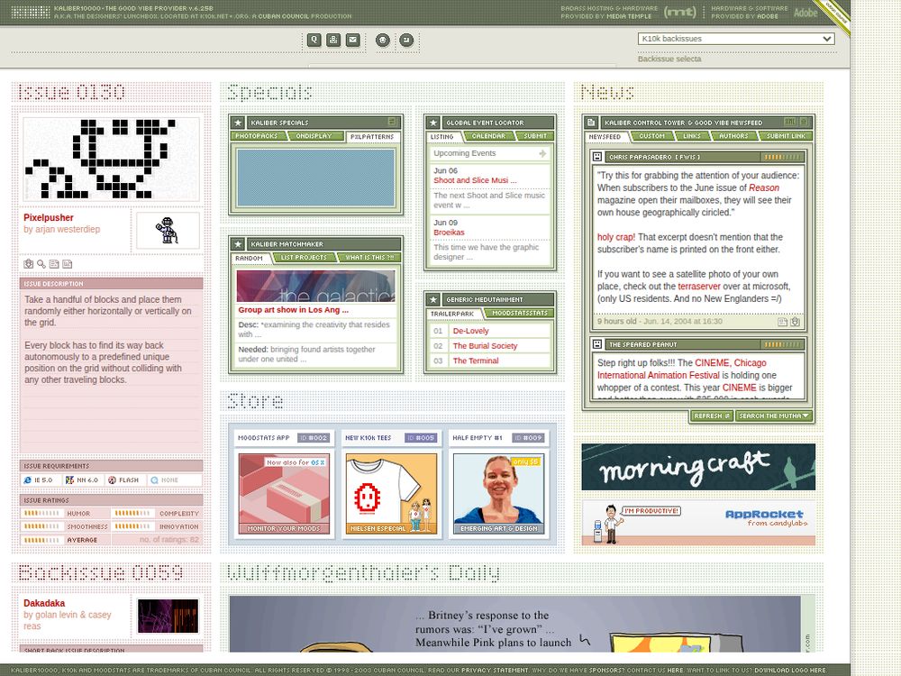Open the Group art show in Los Ang link
The height and width of the screenshot is (676, 901).
(x=293, y=310)
